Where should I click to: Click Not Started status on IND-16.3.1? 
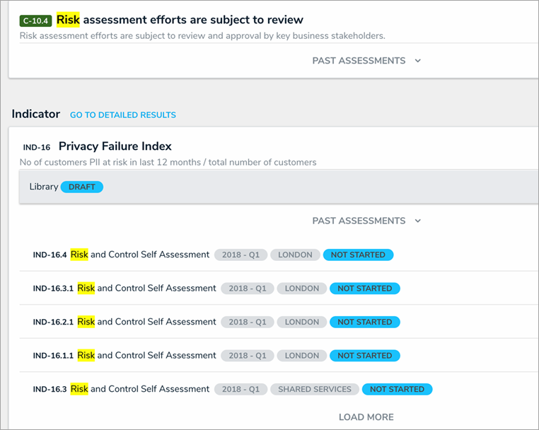coord(364,289)
